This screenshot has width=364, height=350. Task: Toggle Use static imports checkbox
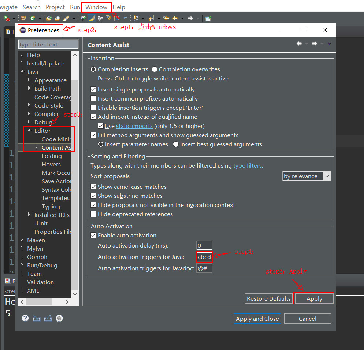click(101, 126)
